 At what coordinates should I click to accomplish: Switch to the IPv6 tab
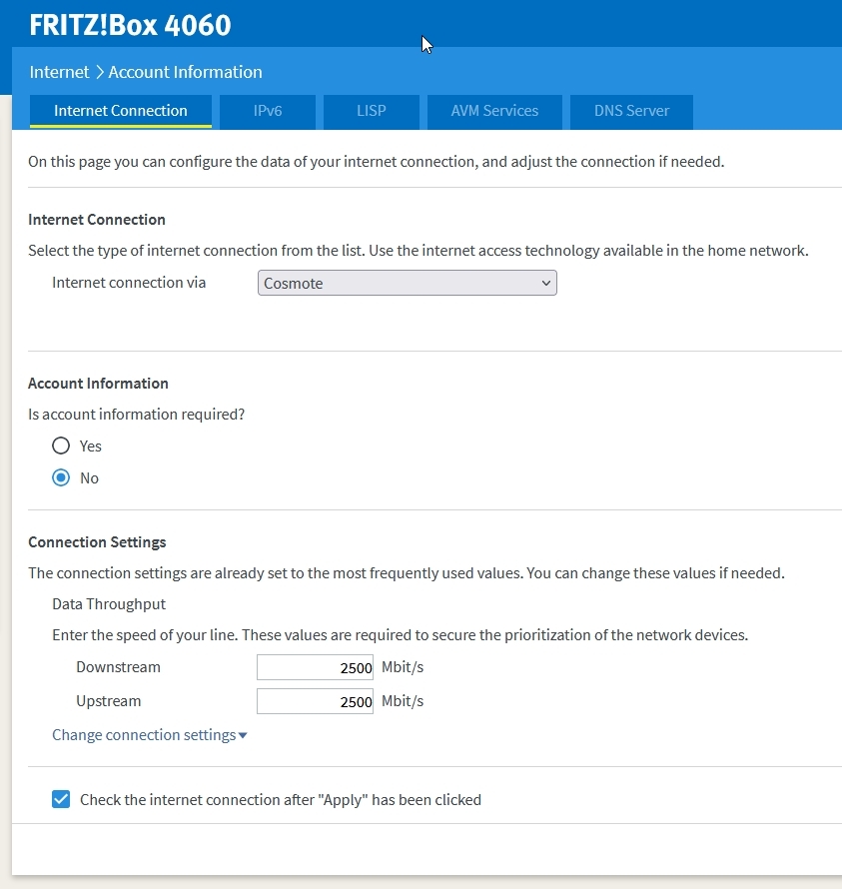click(268, 111)
